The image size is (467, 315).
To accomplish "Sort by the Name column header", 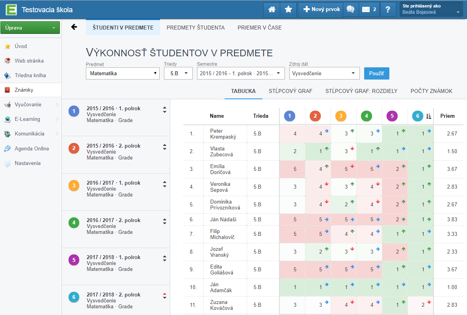I will [x=217, y=116].
